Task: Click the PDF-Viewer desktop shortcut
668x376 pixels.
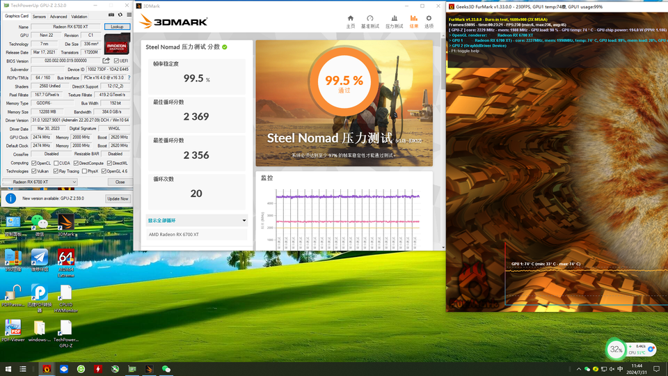Action: (13, 331)
